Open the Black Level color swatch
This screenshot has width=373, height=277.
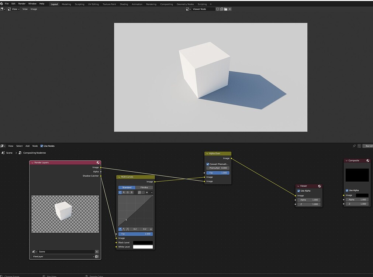click(x=143, y=243)
